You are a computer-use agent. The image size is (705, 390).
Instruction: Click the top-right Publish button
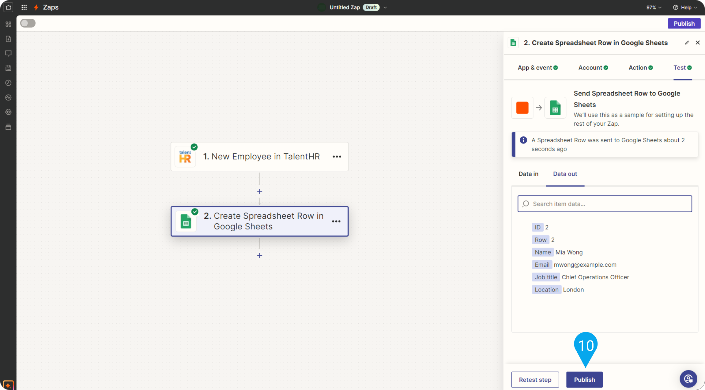pos(684,24)
